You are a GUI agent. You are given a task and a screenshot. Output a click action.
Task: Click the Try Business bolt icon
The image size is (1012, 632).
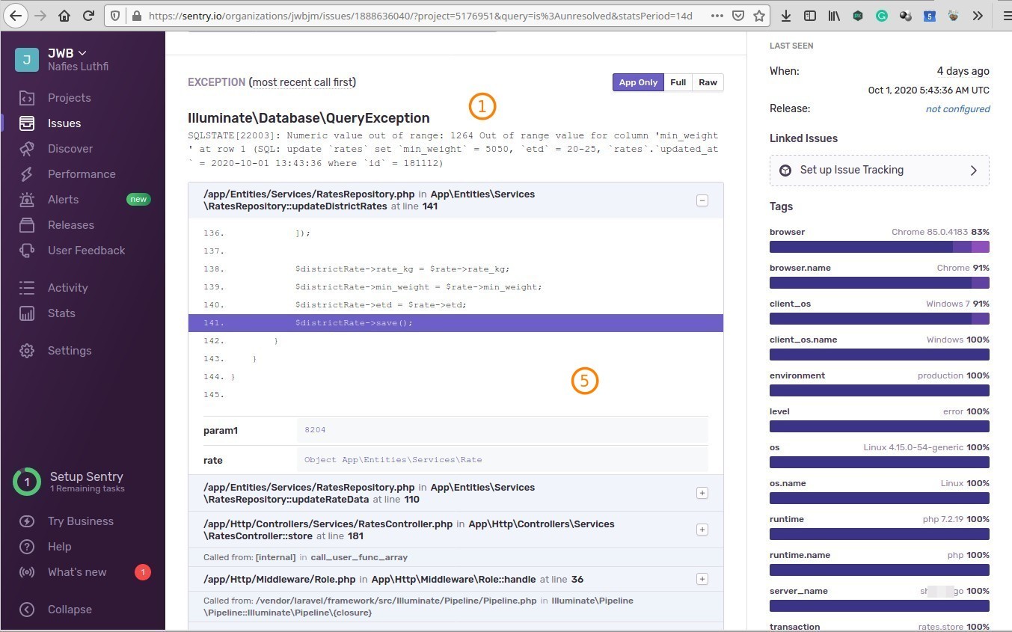tap(27, 521)
